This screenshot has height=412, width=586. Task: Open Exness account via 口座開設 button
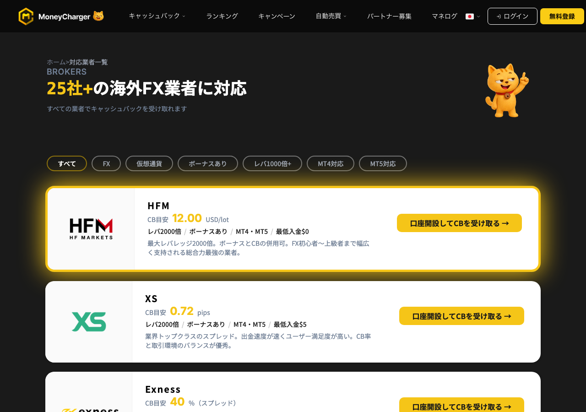[461, 405]
